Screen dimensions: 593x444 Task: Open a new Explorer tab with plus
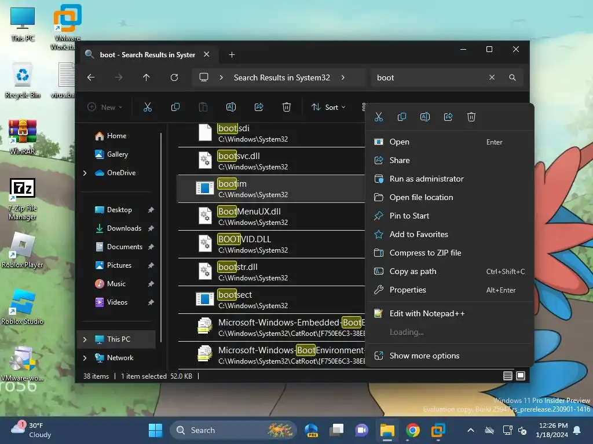[232, 55]
